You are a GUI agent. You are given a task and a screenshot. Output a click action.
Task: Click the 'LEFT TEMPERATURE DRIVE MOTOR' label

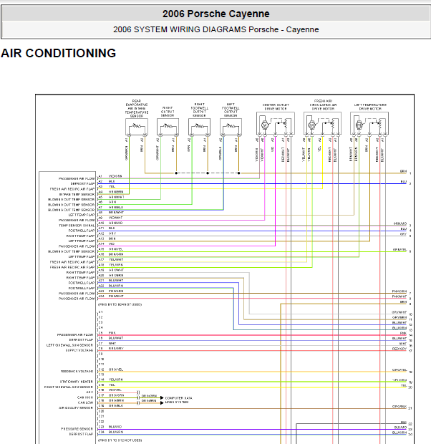[x=370, y=107]
